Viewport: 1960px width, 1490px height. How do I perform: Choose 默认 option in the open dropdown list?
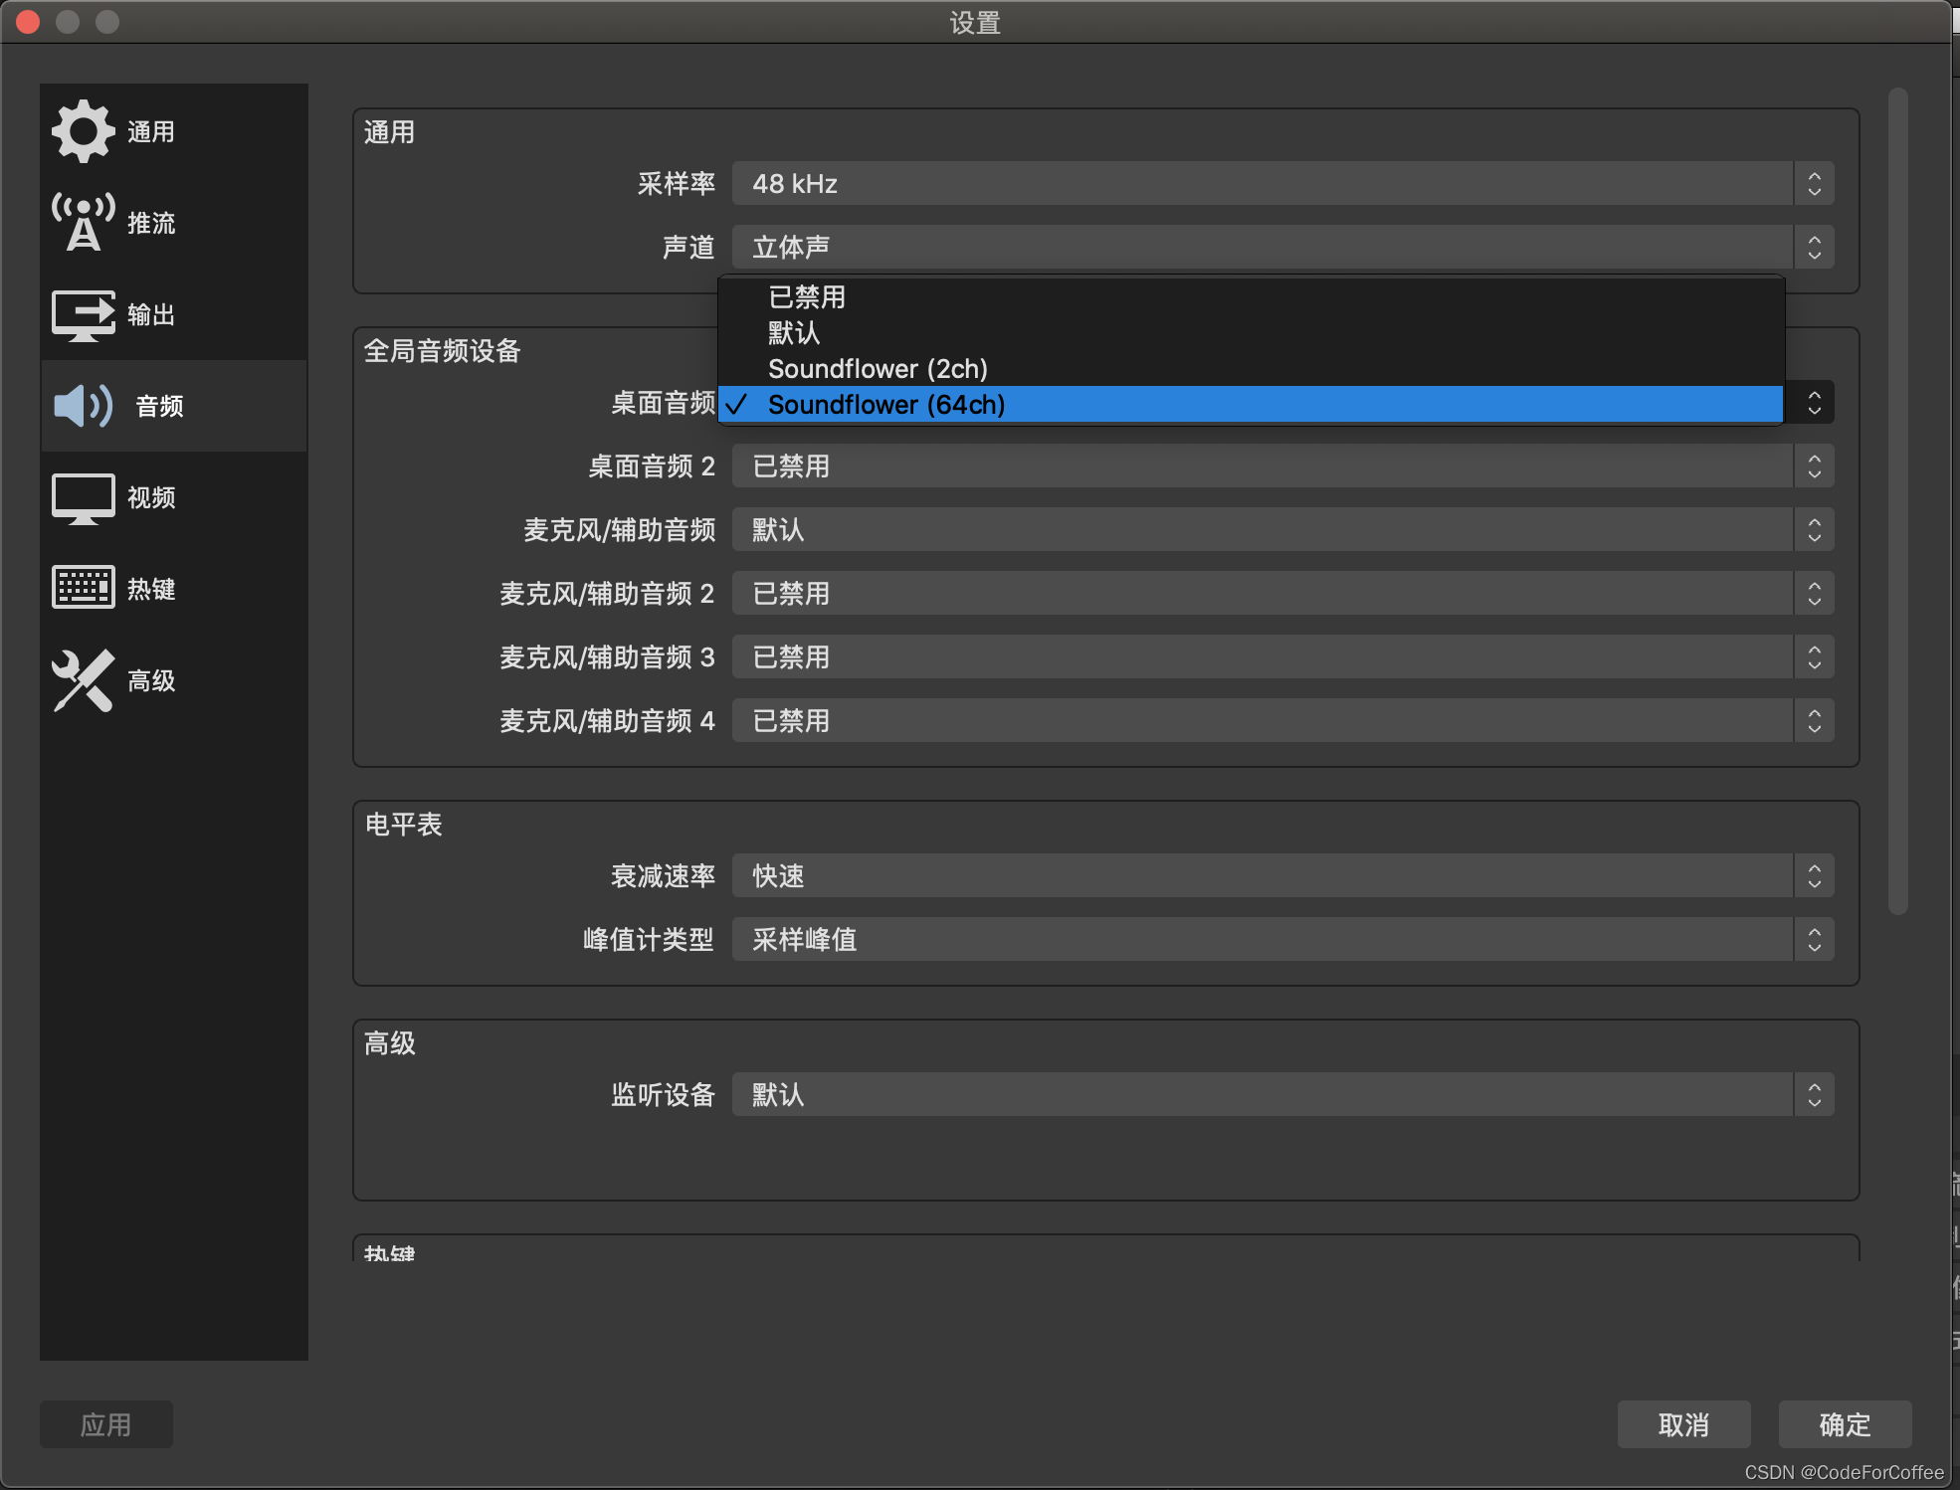[x=793, y=332]
